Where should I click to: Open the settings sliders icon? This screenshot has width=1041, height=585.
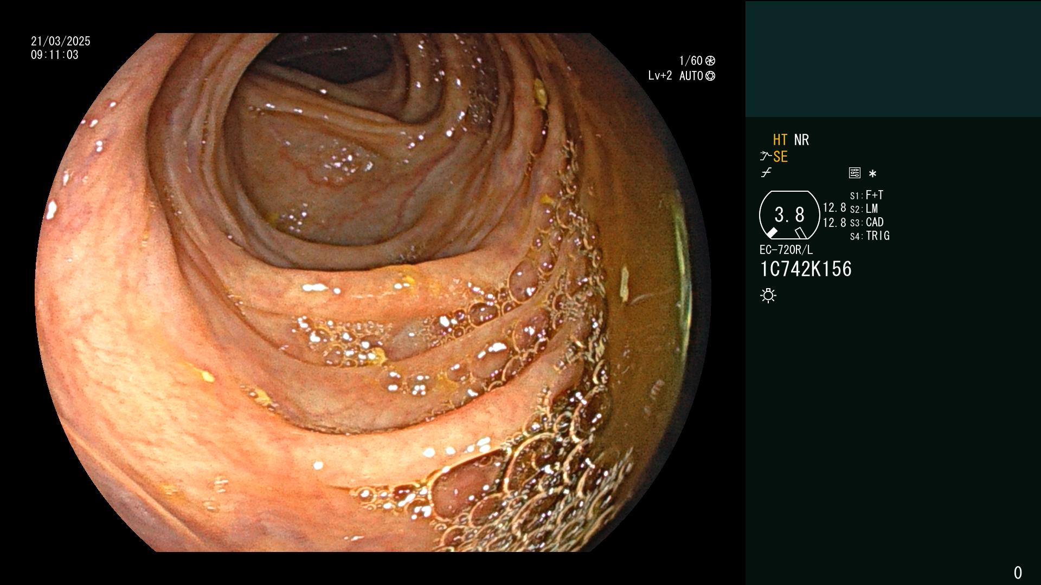coord(854,173)
